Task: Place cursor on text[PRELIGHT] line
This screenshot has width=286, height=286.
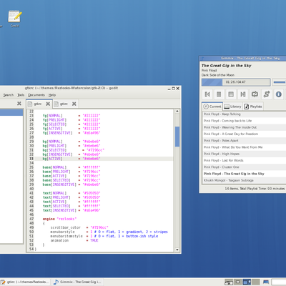Action: 71,197
